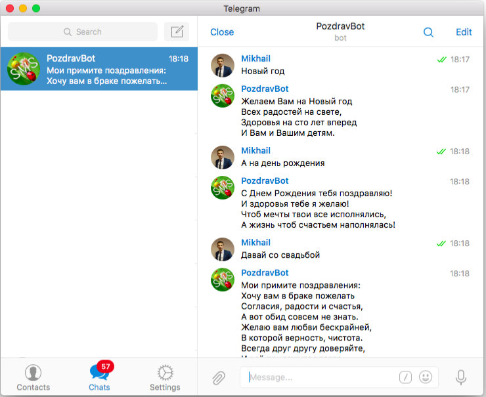486x397 pixels.
Task: Click the yellow minimize window button
Action: [23, 9]
